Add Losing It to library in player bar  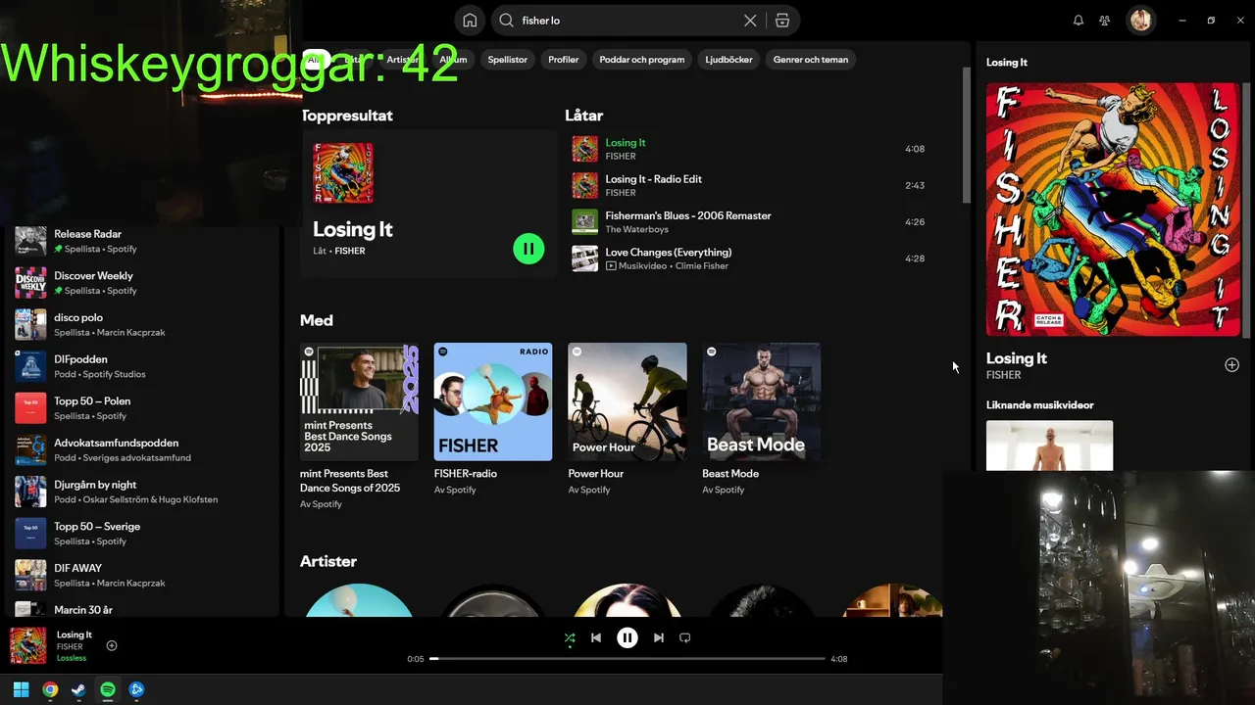click(112, 645)
